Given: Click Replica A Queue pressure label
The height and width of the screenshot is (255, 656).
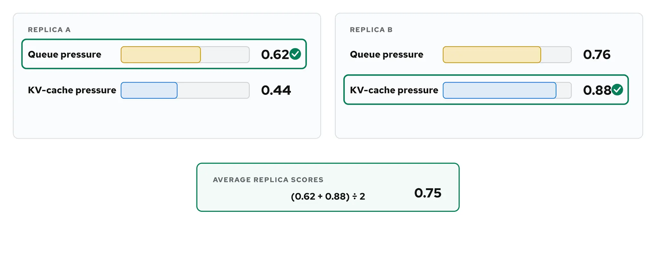Looking at the screenshot, I should pyautogui.click(x=64, y=55).
